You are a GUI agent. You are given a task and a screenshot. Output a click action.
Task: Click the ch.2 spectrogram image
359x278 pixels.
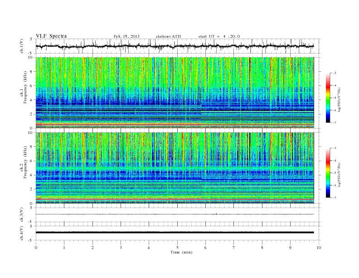175,168
